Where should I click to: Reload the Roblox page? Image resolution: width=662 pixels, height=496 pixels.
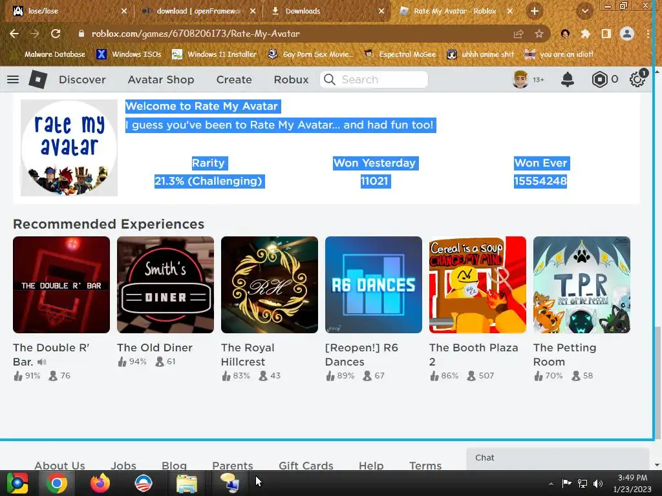point(56,34)
